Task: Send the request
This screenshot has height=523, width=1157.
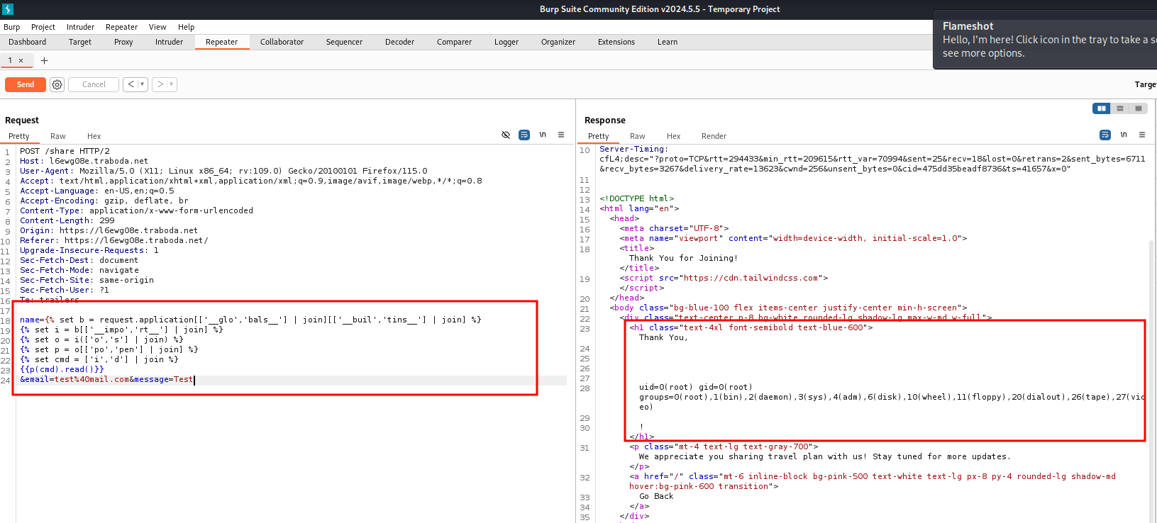Action: (26, 84)
